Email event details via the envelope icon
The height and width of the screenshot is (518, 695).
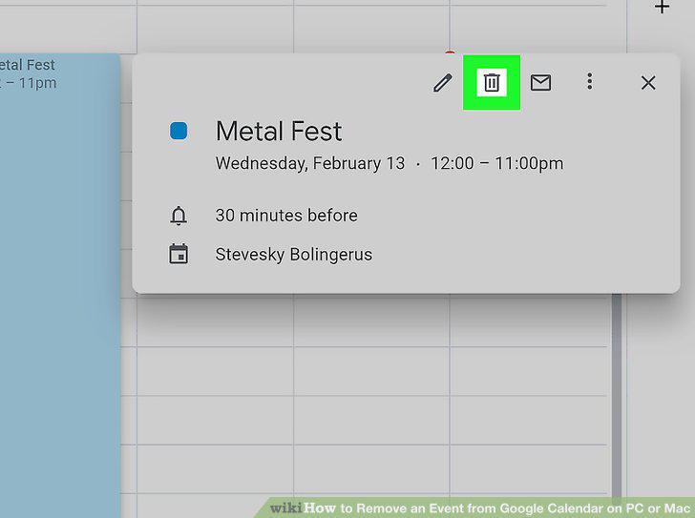pos(540,83)
